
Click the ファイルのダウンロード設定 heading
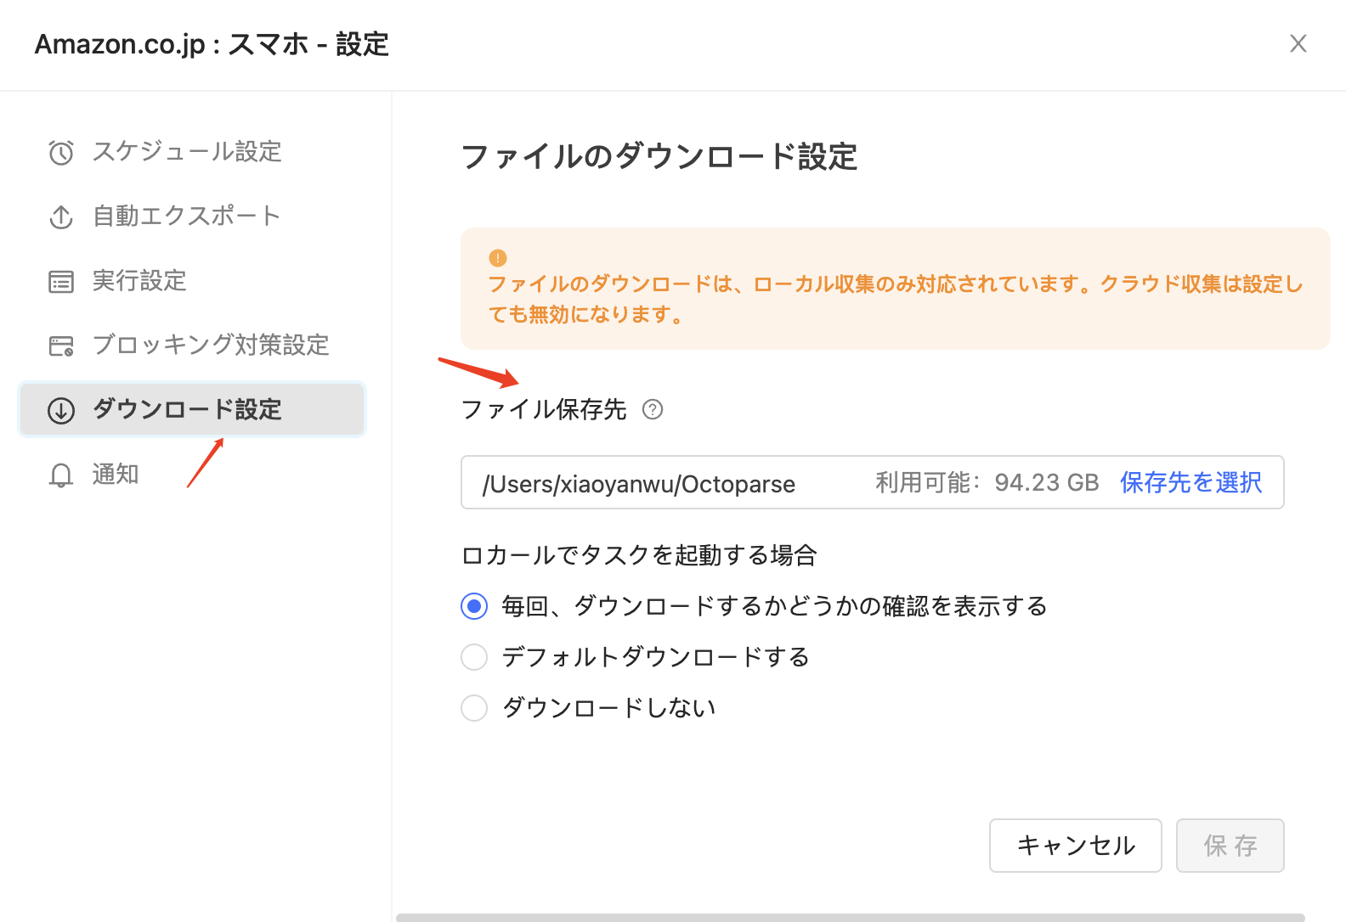(x=659, y=157)
